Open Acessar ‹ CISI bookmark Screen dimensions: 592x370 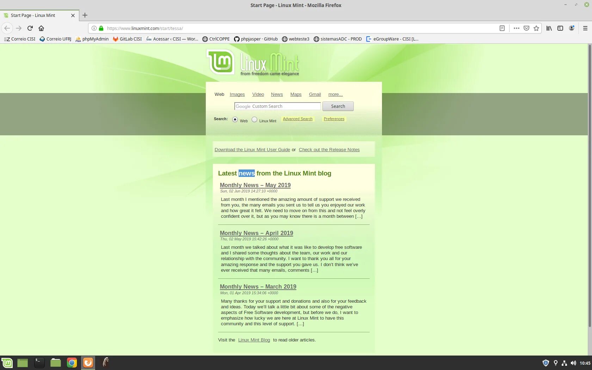172,39
